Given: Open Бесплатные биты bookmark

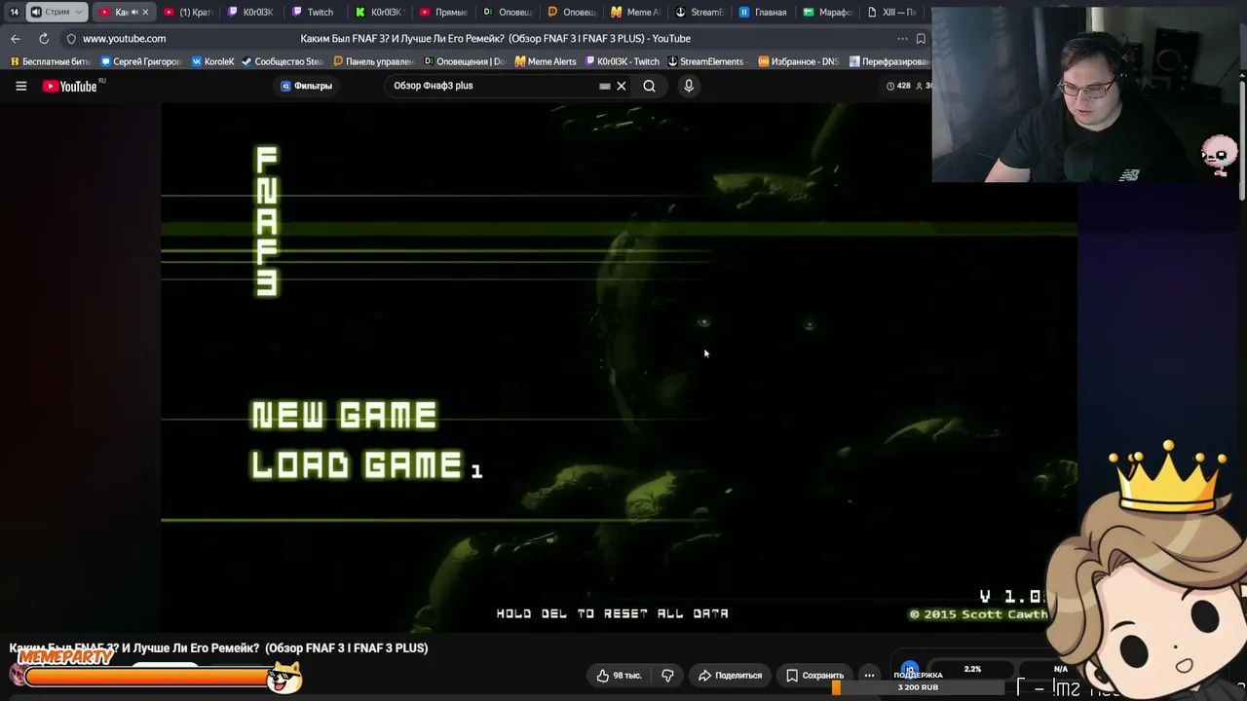Looking at the screenshot, I should (x=50, y=61).
